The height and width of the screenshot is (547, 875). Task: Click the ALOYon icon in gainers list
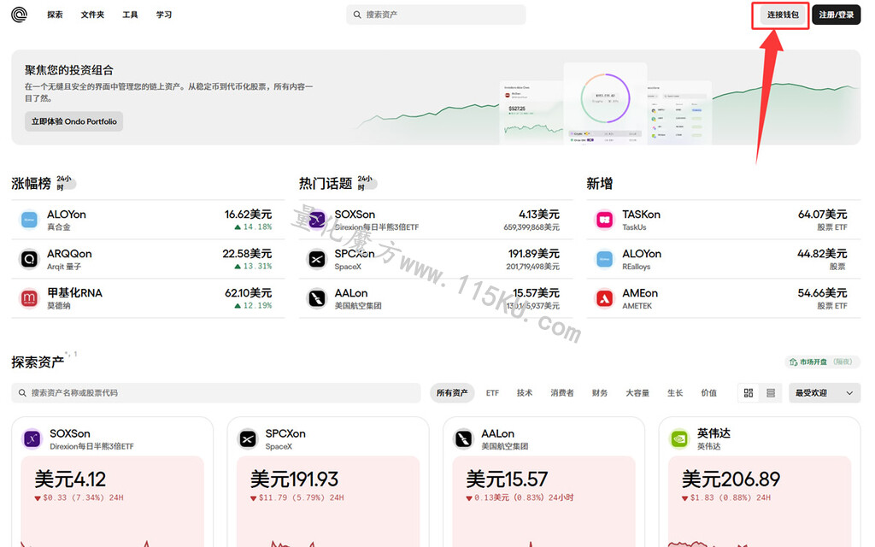point(29,220)
